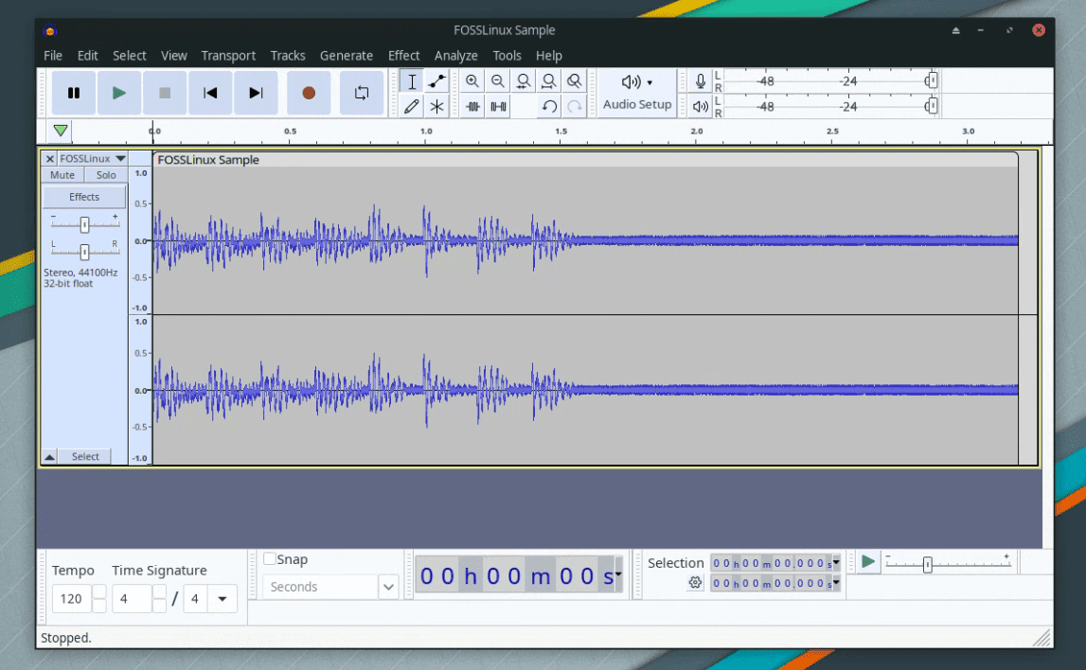This screenshot has width=1086, height=670.
Task: Skip to start of the project
Action: 210,93
